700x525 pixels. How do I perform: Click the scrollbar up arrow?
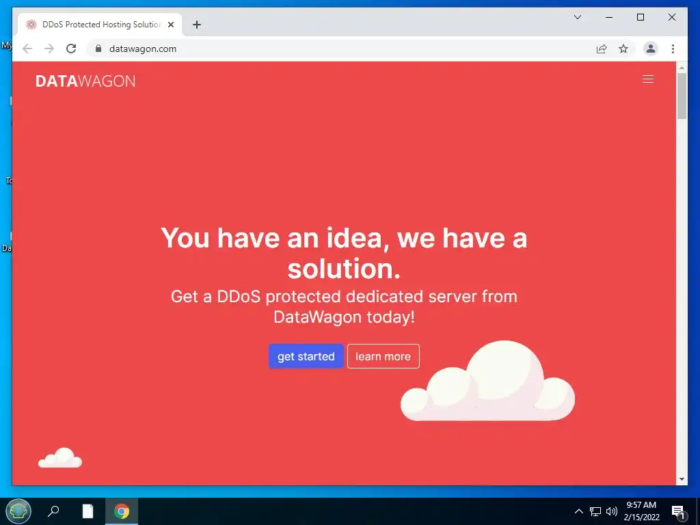click(682, 68)
